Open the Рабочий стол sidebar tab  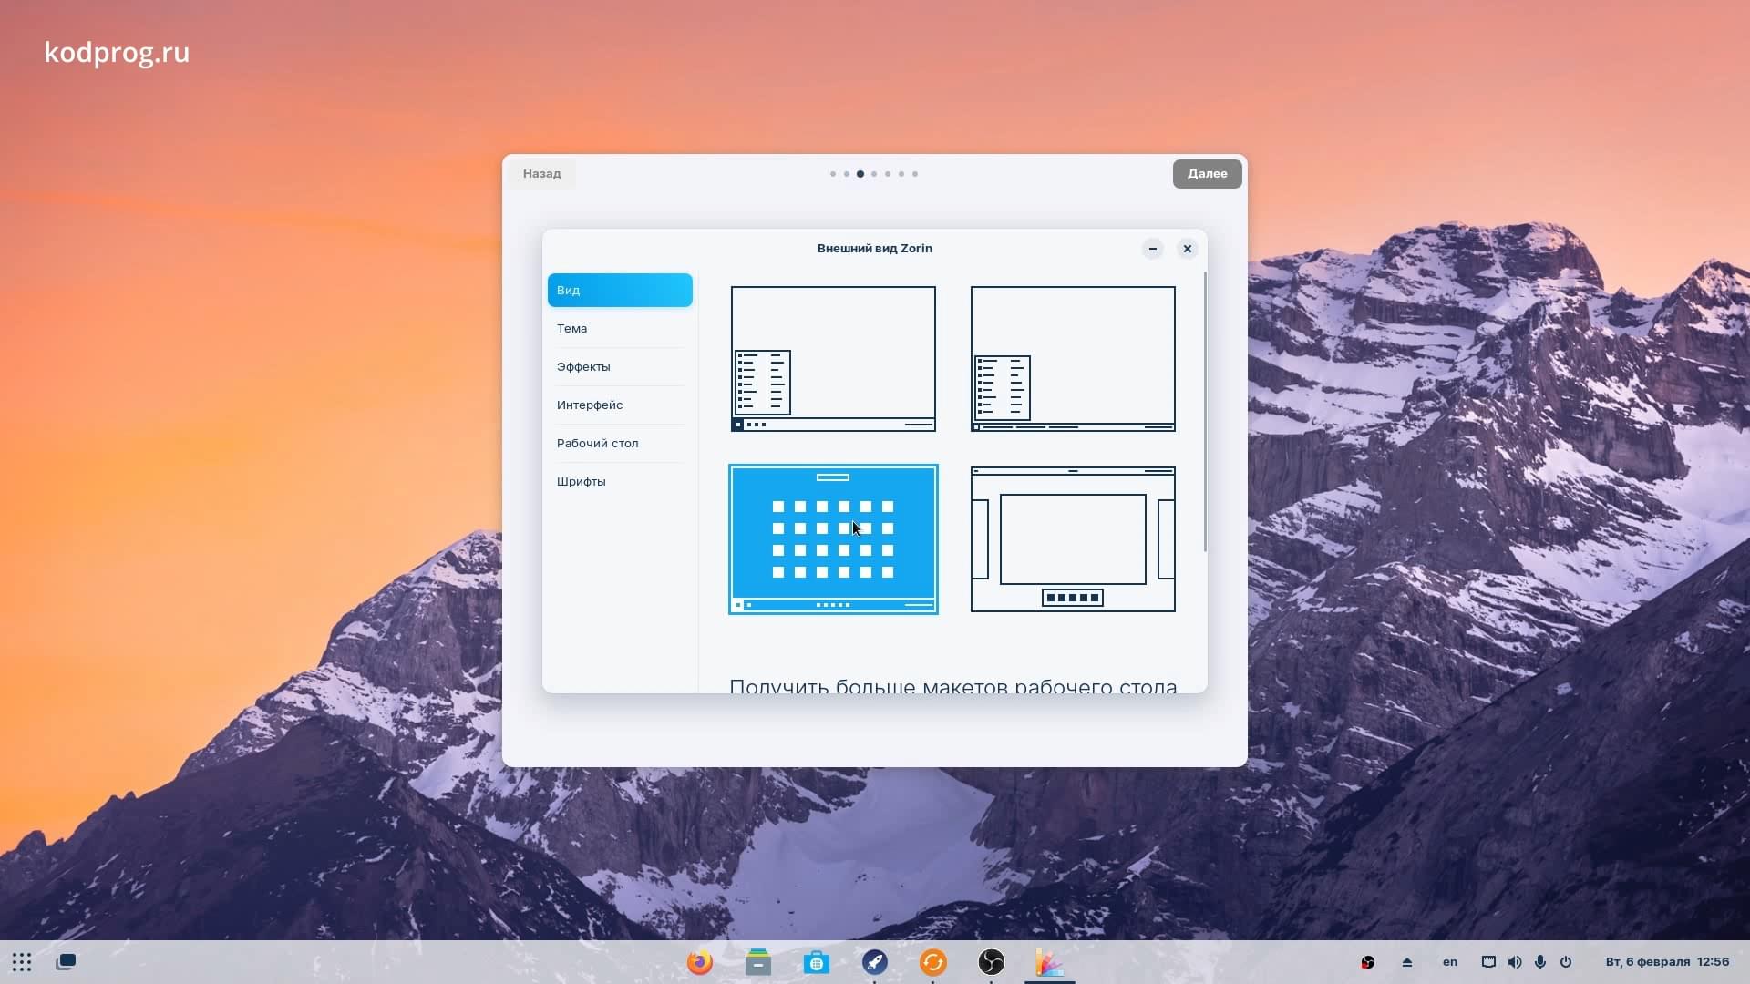tap(620, 443)
